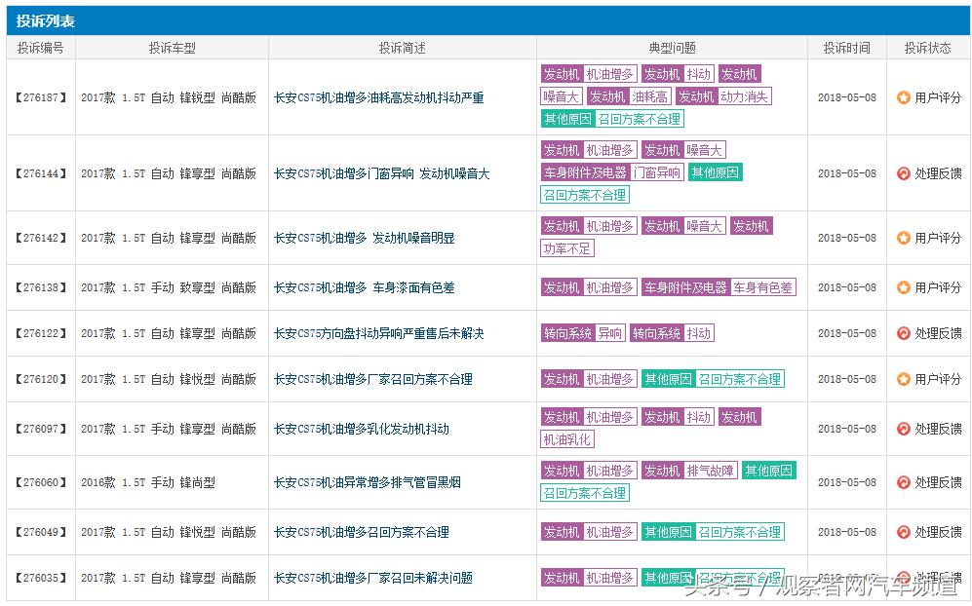This screenshot has height=606, width=972.
Task: Open complaint 长安CS75机油增多油耗高发动机抖动严重
Action: (x=378, y=97)
